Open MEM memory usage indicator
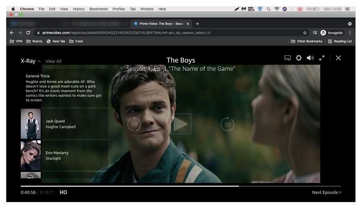 coord(251,9)
